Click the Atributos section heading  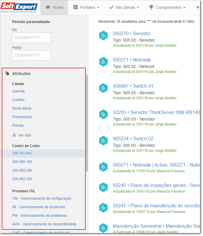pyautogui.click(x=21, y=74)
